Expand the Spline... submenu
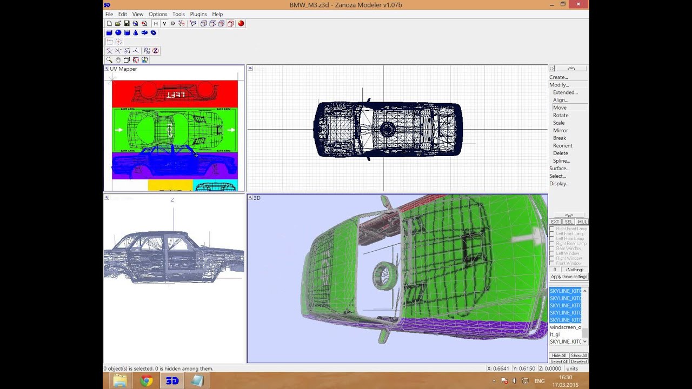This screenshot has width=692, height=389. click(x=562, y=161)
